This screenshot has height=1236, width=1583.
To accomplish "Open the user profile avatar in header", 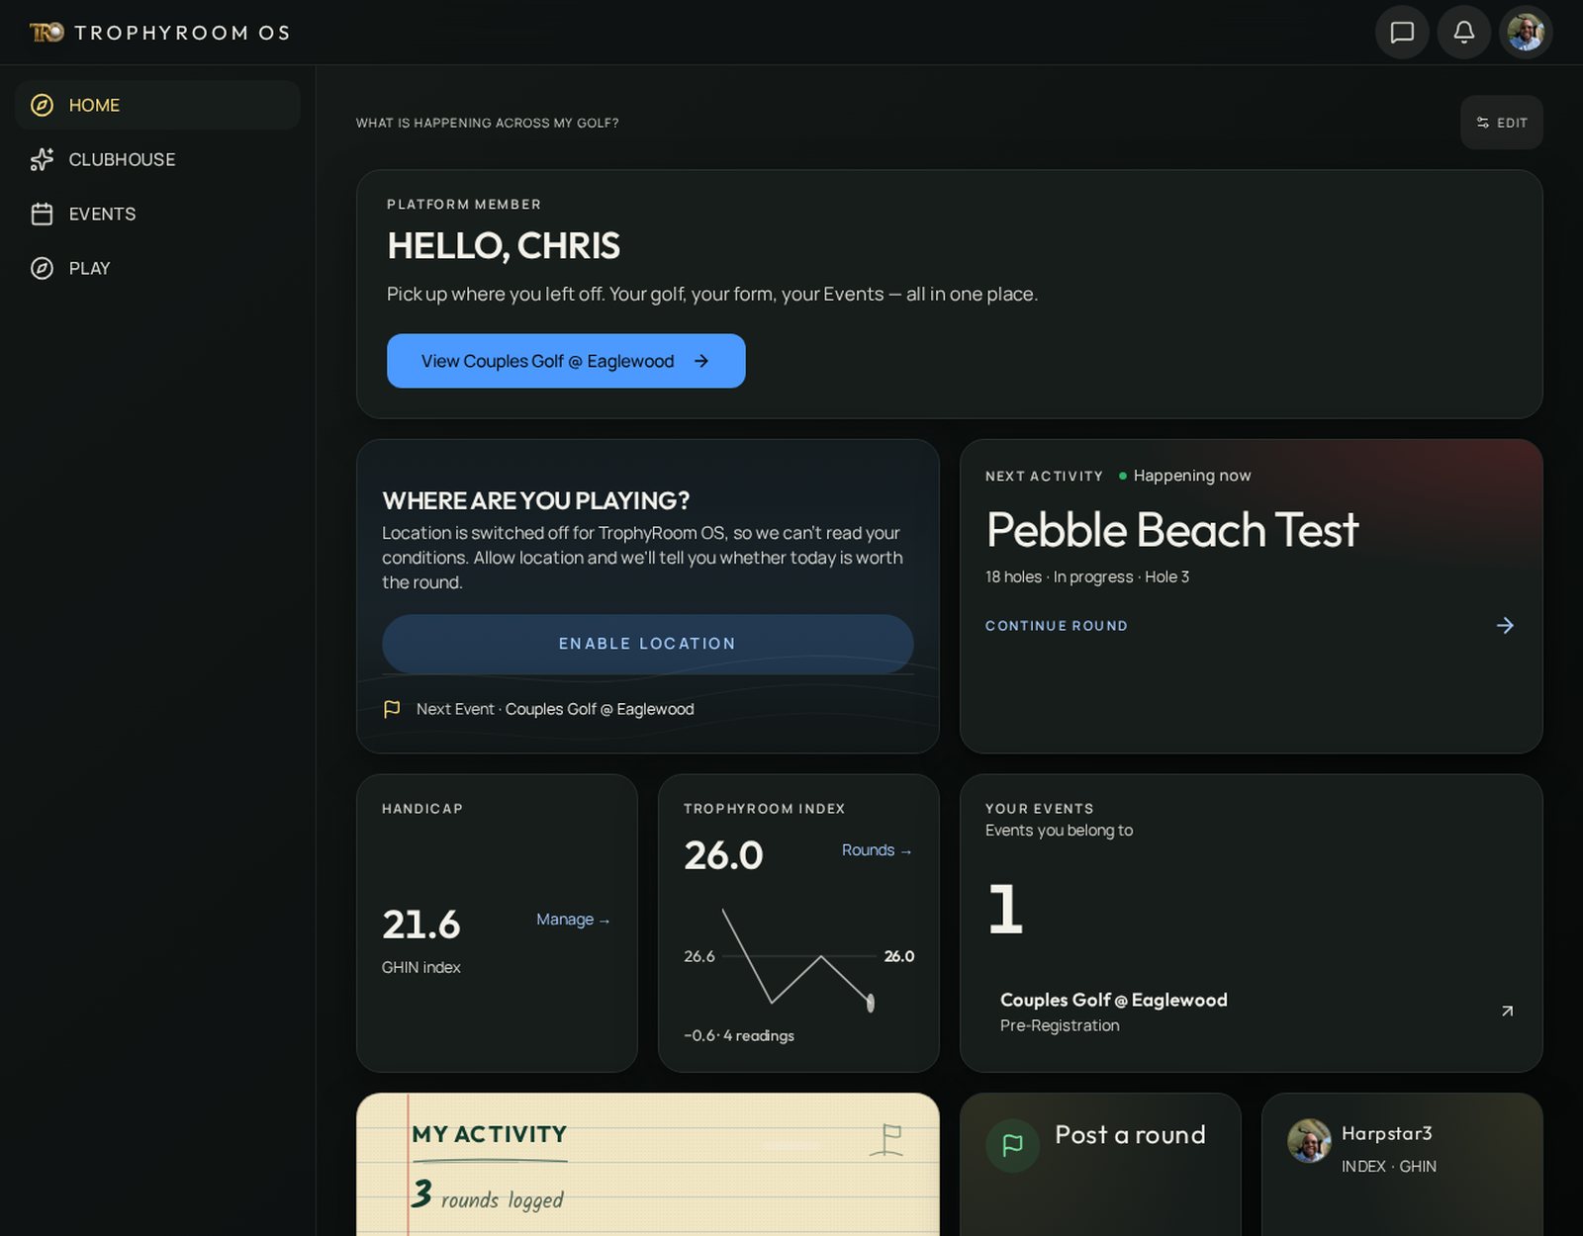I will click(x=1526, y=33).
